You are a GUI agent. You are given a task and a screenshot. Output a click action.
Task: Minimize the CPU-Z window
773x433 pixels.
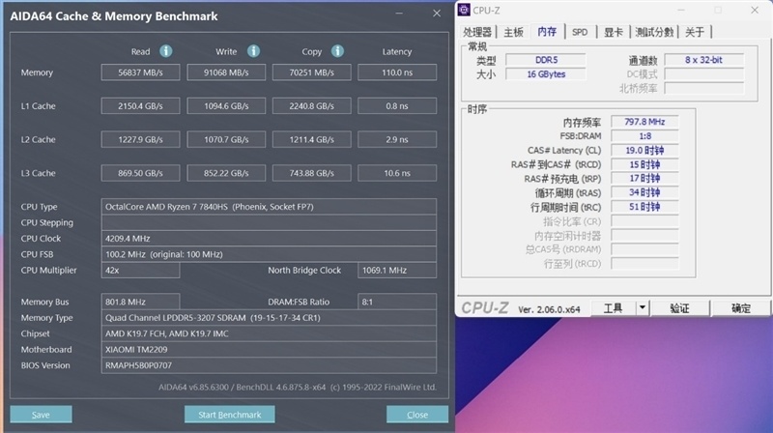pos(681,10)
